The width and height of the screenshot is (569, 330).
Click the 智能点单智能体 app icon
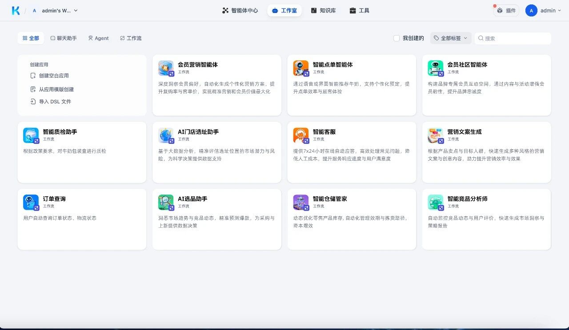pos(300,68)
